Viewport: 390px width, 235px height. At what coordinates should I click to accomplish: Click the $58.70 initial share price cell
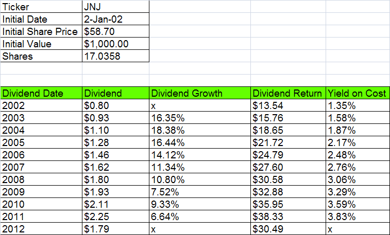(x=115, y=31)
